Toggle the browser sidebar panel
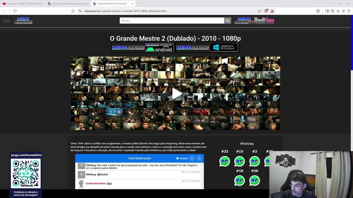The width and height of the screenshot is (353, 198). 327,11
